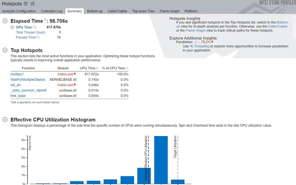Click the Paused Time label
Image resolution: width=296 pixels, height=185 pixels.
26,37
